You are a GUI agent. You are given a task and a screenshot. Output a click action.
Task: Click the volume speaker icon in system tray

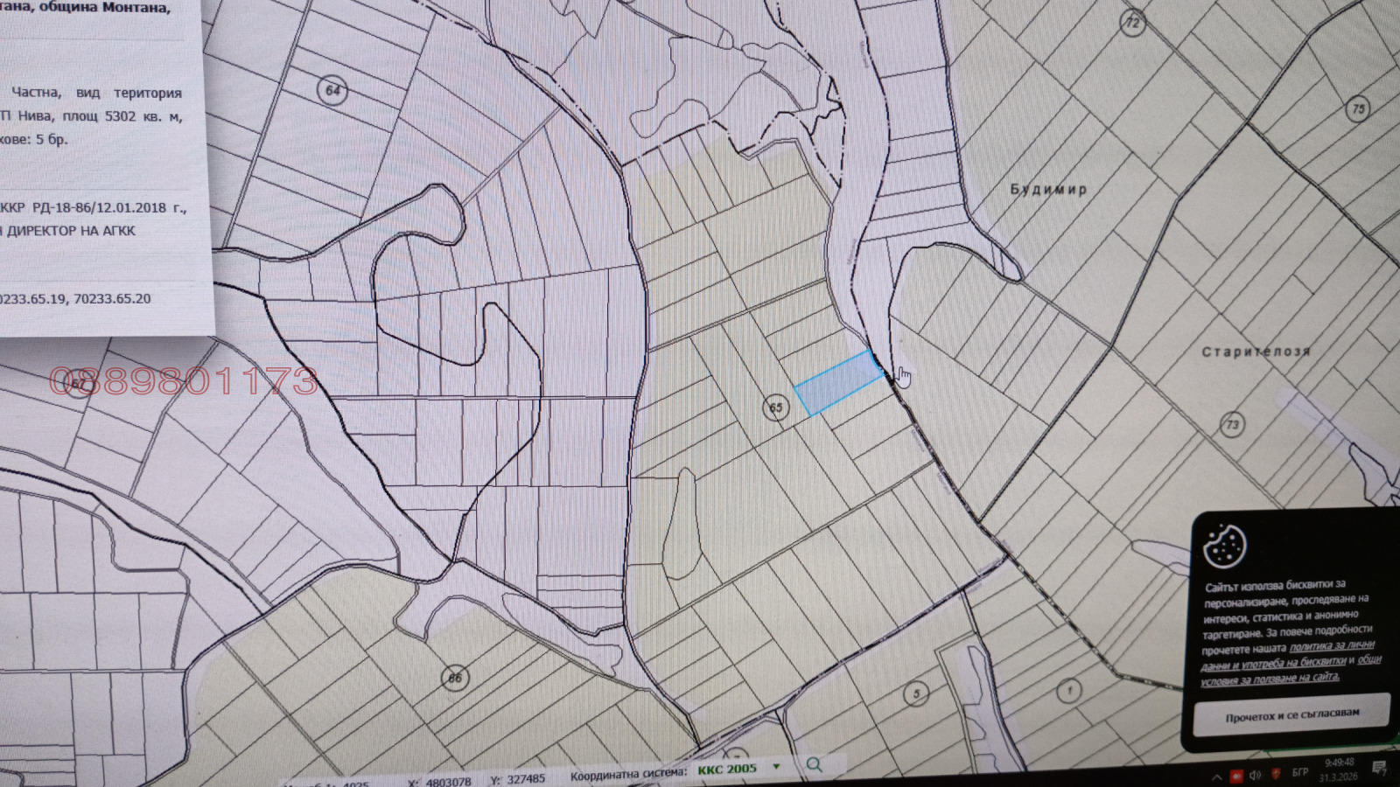pos(1256,775)
